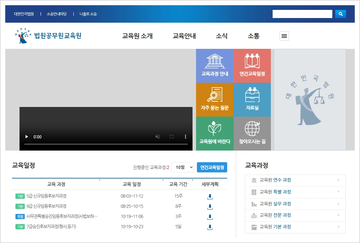The height and width of the screenshot is (243, 360).
Task: Open the 교육원 소개 menu
Action: (137, 36)
